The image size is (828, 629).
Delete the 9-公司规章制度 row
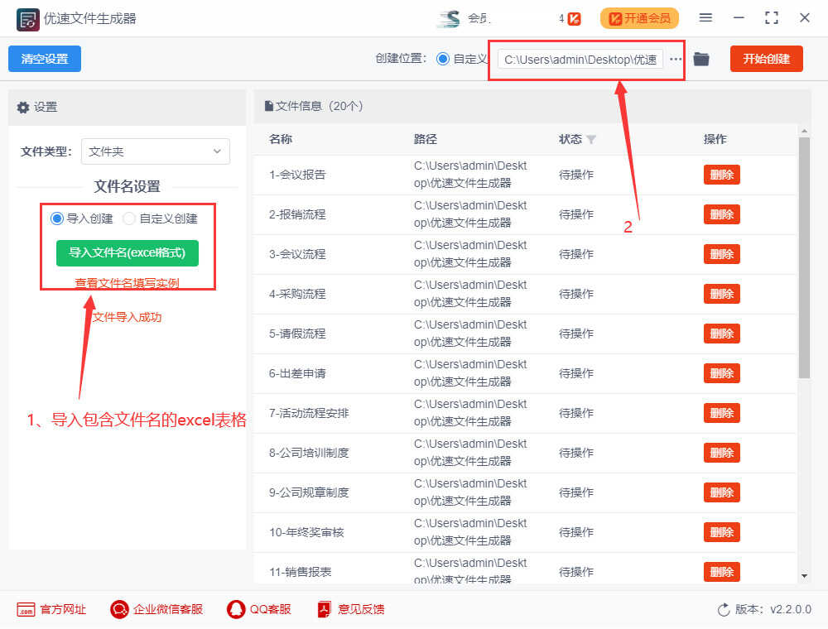(721, 492)
